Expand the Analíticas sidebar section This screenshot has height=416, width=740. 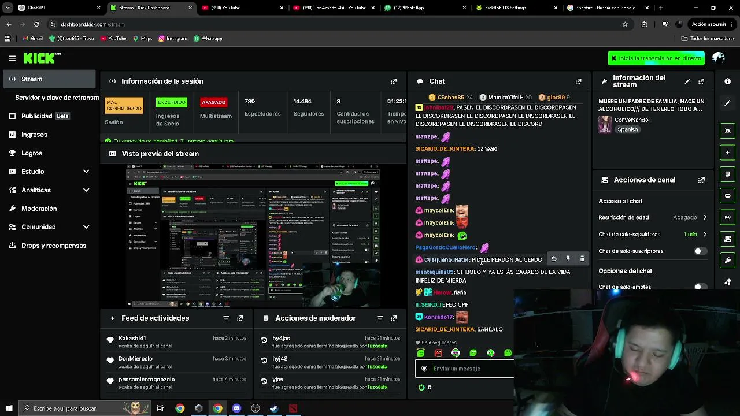pos(86,190)
